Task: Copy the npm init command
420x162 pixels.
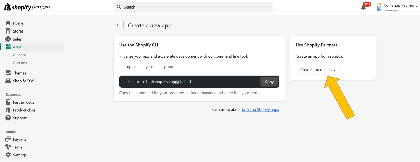Action: pyautogui.click(x=269, y=82)
